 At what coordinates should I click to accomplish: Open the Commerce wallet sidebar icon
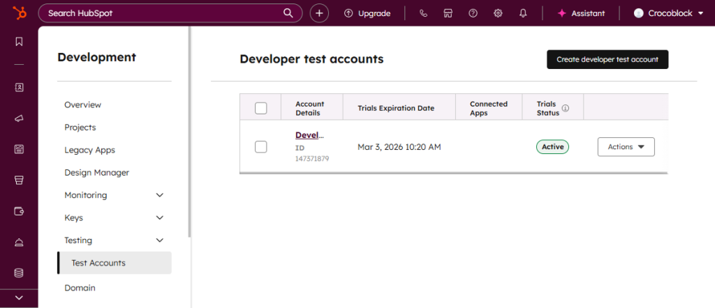pos(19,211)
